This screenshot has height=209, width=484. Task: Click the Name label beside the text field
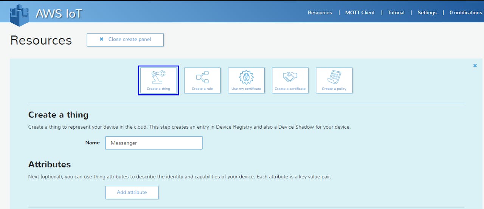click(92, 143)
